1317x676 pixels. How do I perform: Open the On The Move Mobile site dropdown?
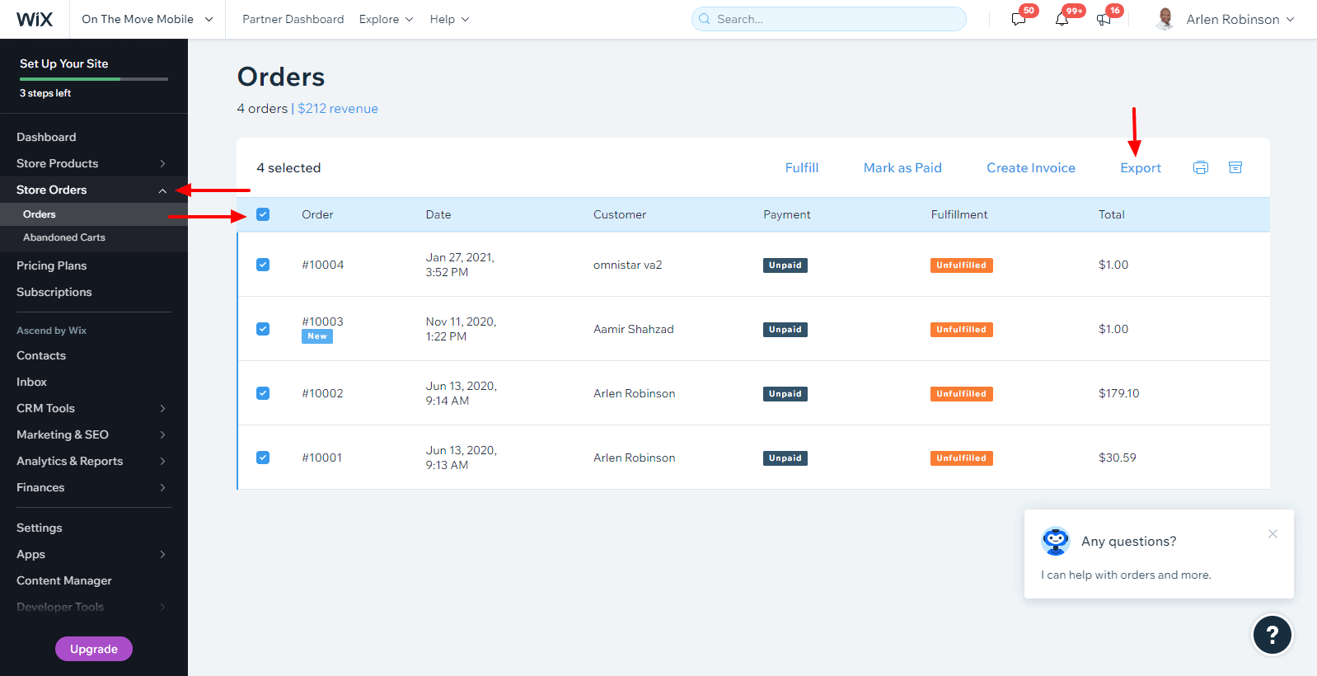147,19
